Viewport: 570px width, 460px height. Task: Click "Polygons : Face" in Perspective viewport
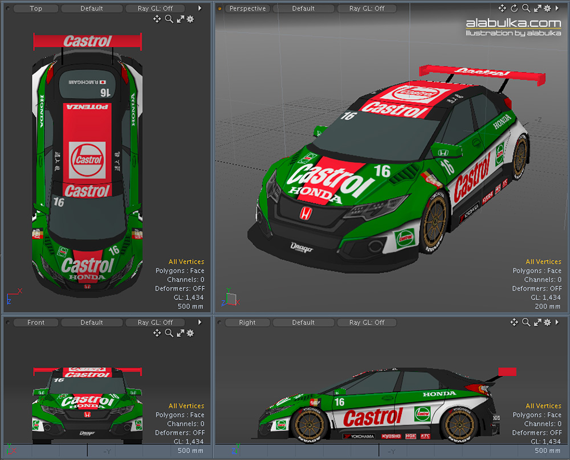[x=537, y=271]
